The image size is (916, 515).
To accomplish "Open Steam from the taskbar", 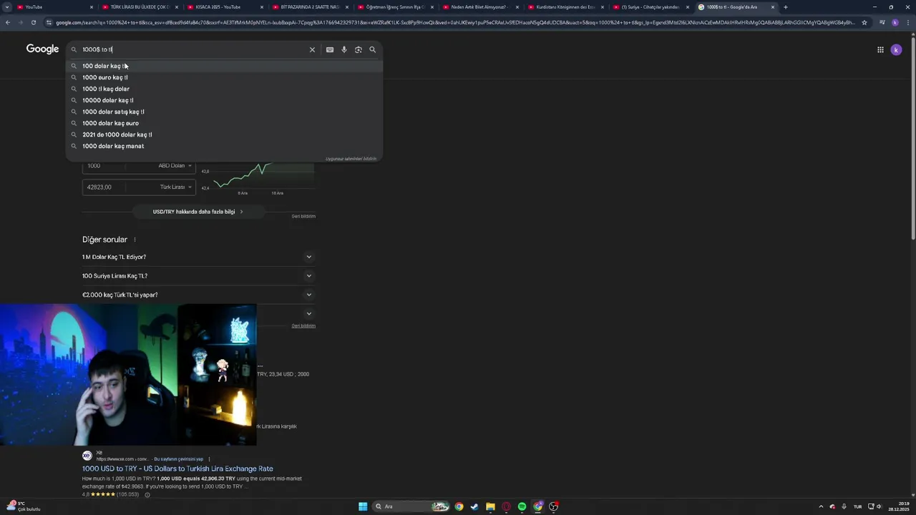I will [474, 506].
